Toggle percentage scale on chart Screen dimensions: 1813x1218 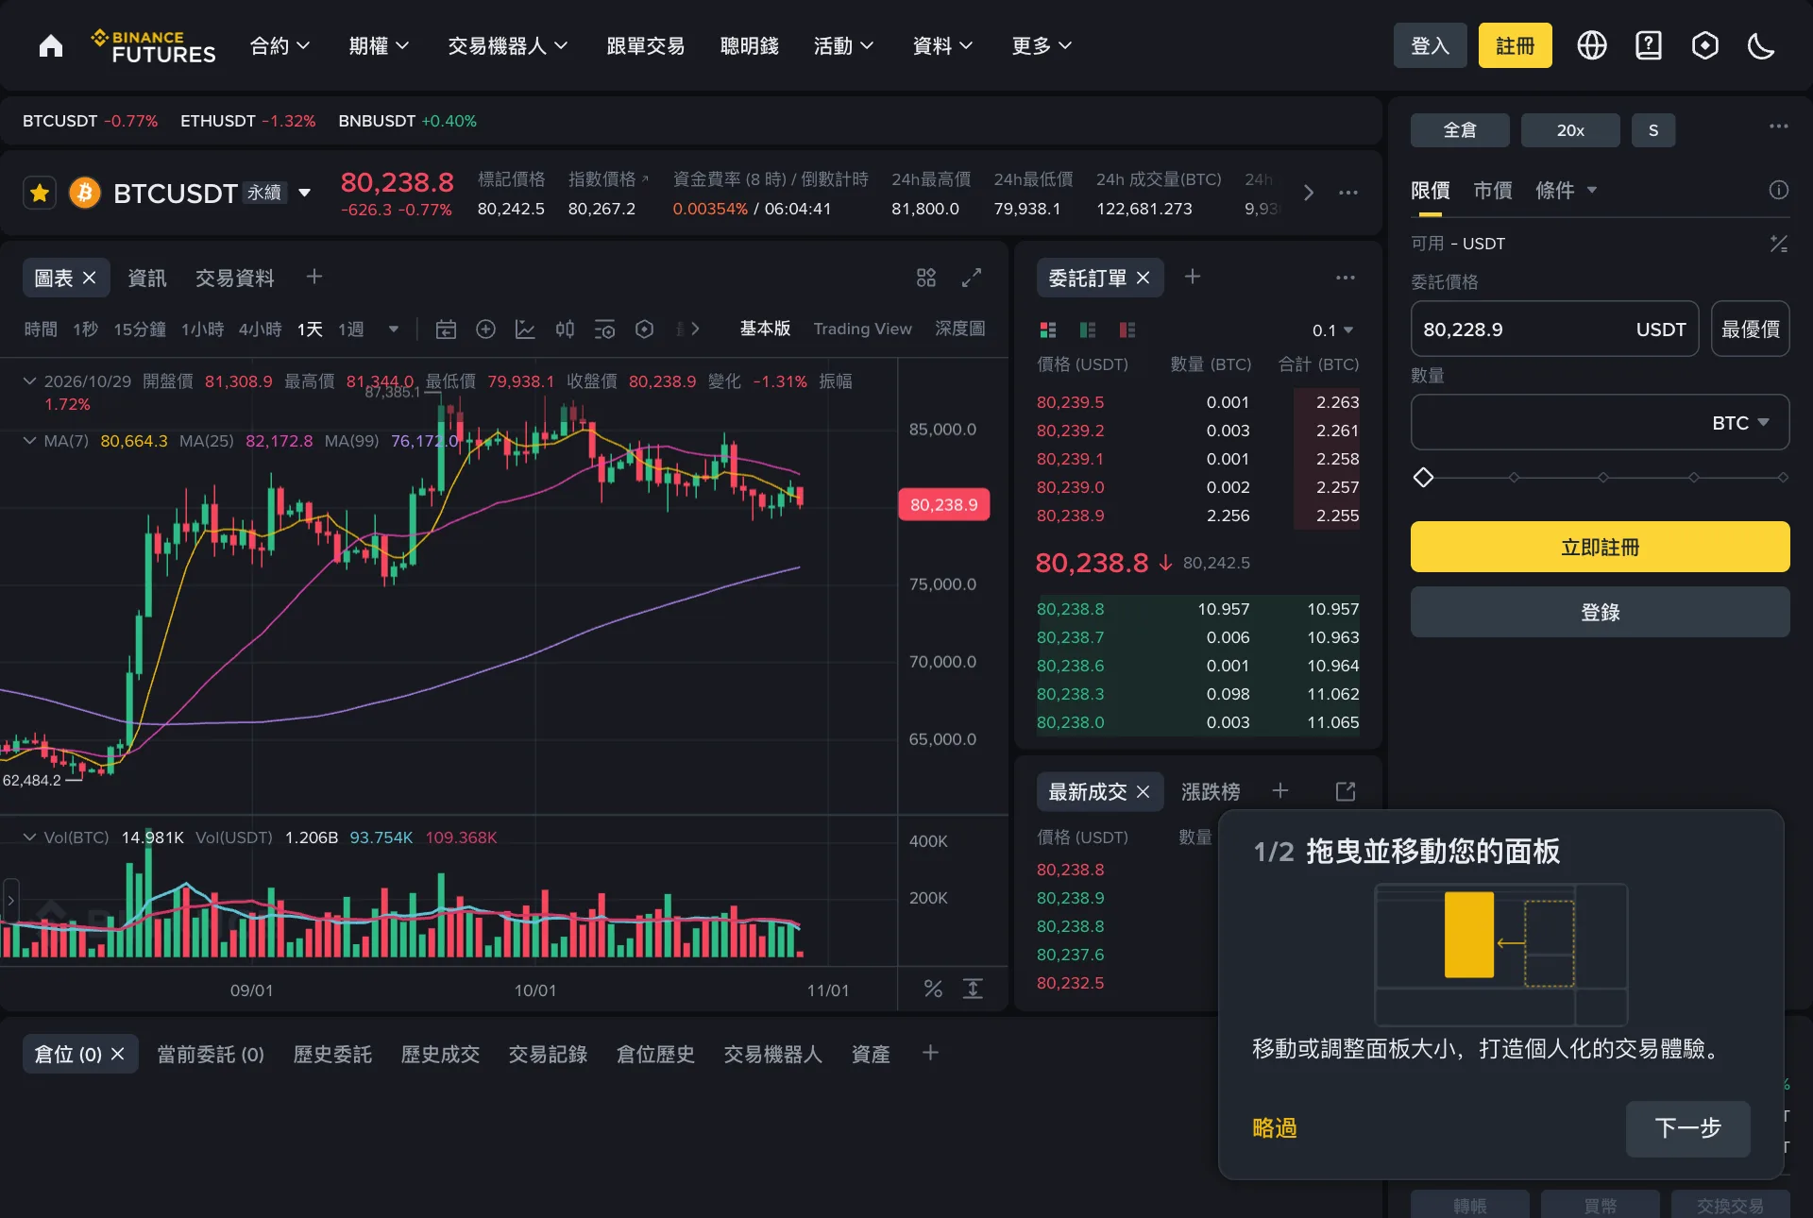(933, 989)
